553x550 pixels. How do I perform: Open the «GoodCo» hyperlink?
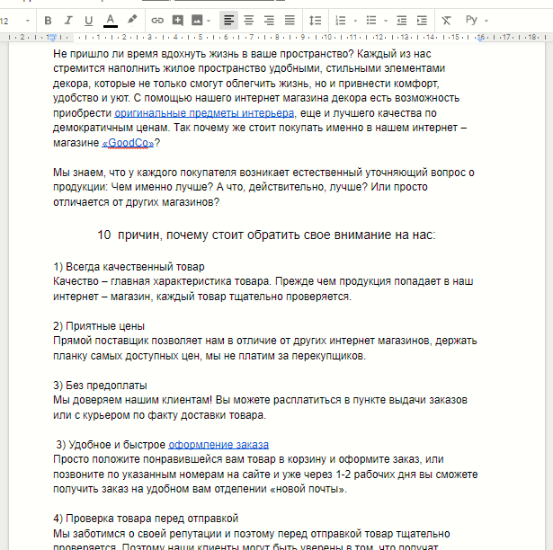[128, 143]
